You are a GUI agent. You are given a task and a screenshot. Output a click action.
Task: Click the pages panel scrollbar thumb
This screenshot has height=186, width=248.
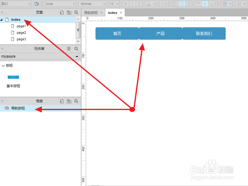(x=78, y=30)
